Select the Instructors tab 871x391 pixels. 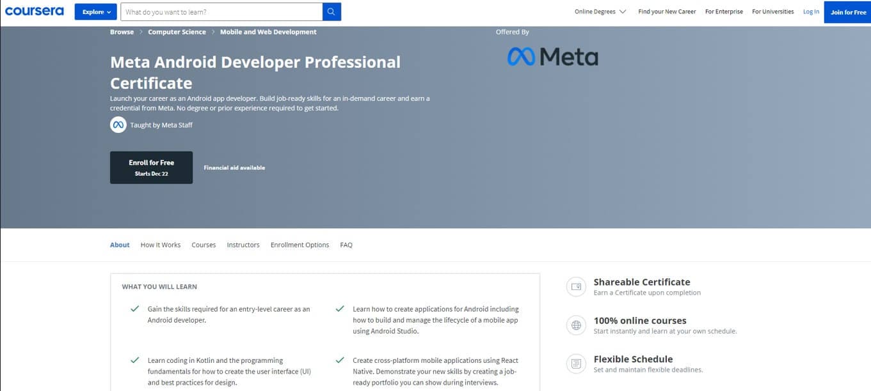tap(243, 245)
